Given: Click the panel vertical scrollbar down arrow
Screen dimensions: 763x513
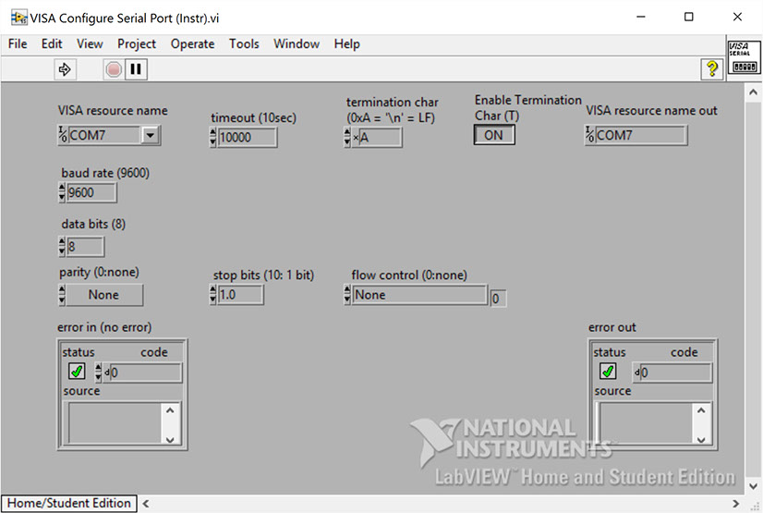Looking at the screenshot, I should click(753, 486).
